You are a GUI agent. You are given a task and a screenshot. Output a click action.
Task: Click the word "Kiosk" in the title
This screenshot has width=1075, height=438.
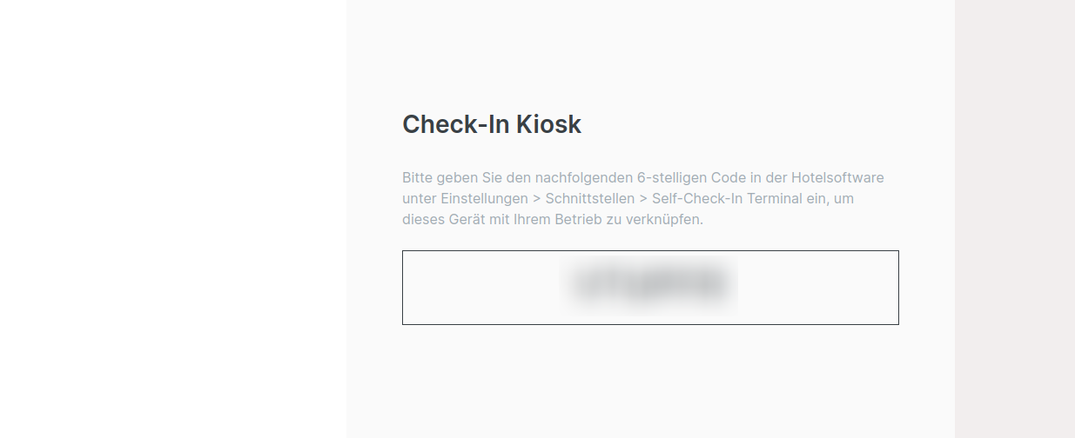(548, 125)
